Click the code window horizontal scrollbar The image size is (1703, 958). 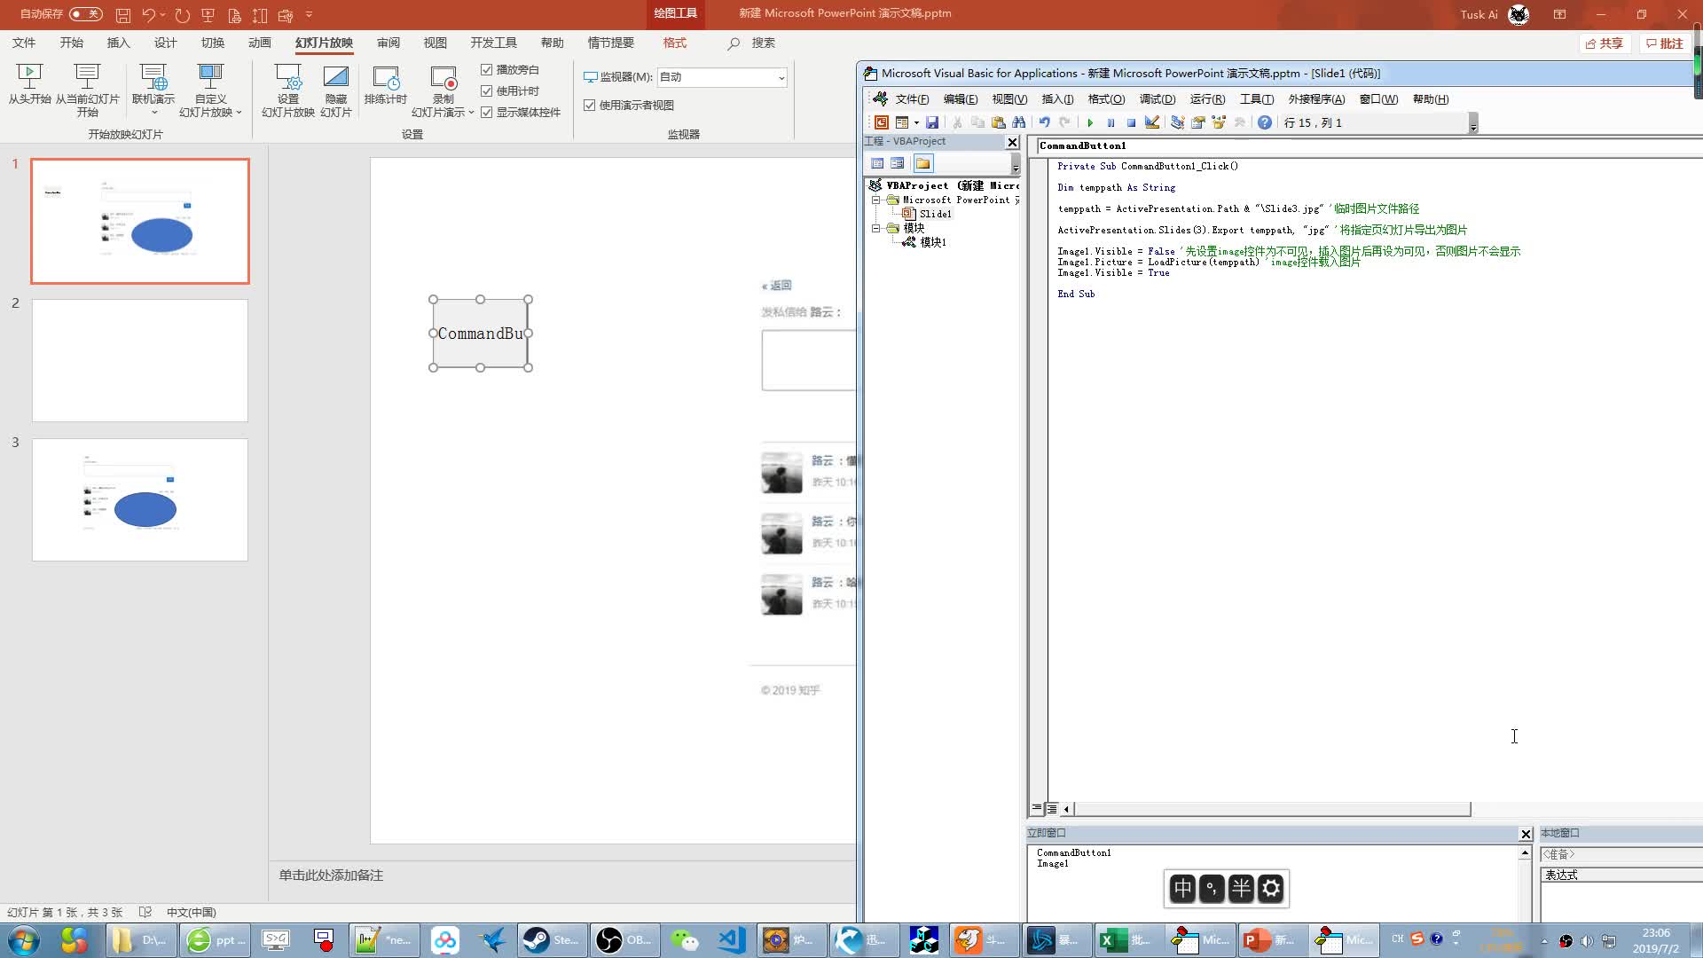(x=1272, y=809)
